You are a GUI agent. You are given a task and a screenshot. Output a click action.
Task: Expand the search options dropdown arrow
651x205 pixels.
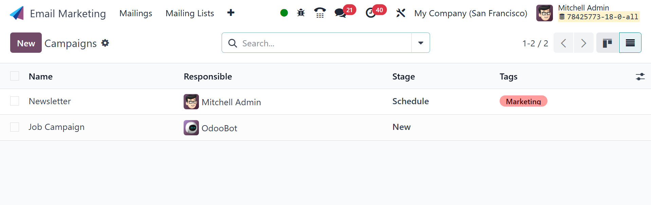[x=421, y=43]
